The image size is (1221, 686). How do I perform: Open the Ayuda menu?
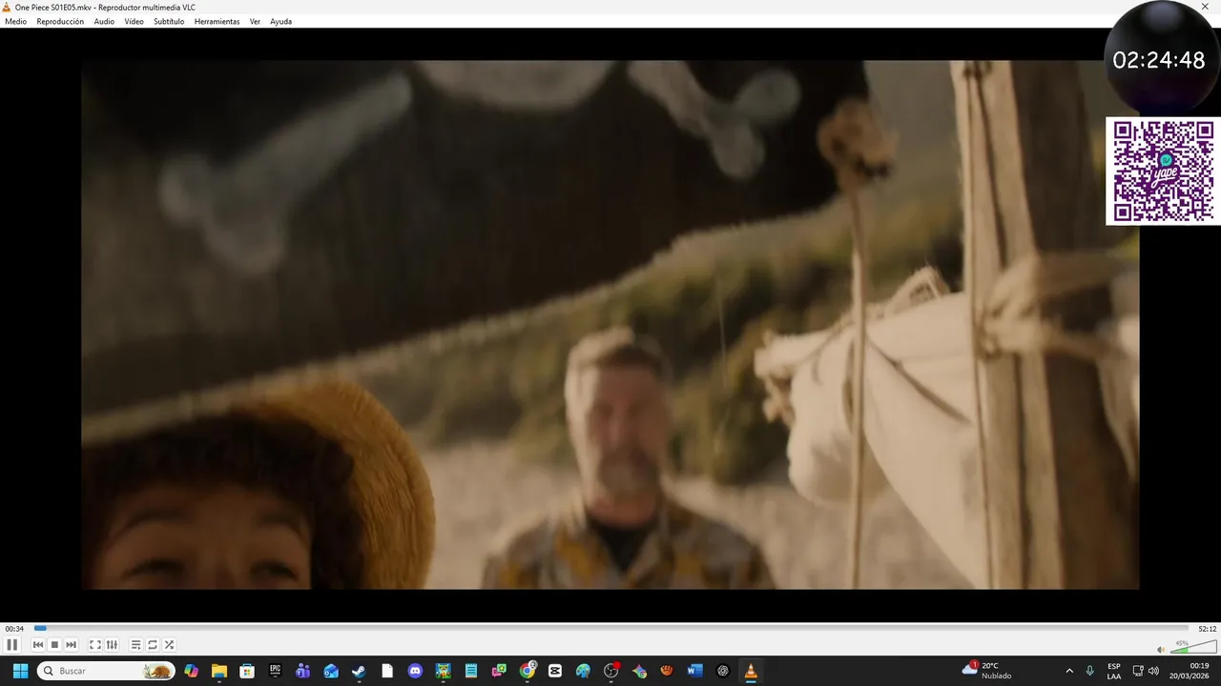tap(280, 21)
